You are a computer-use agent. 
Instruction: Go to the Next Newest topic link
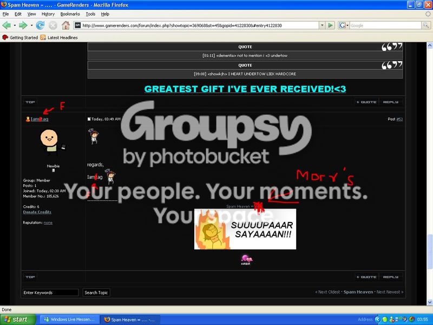point(390,292)
